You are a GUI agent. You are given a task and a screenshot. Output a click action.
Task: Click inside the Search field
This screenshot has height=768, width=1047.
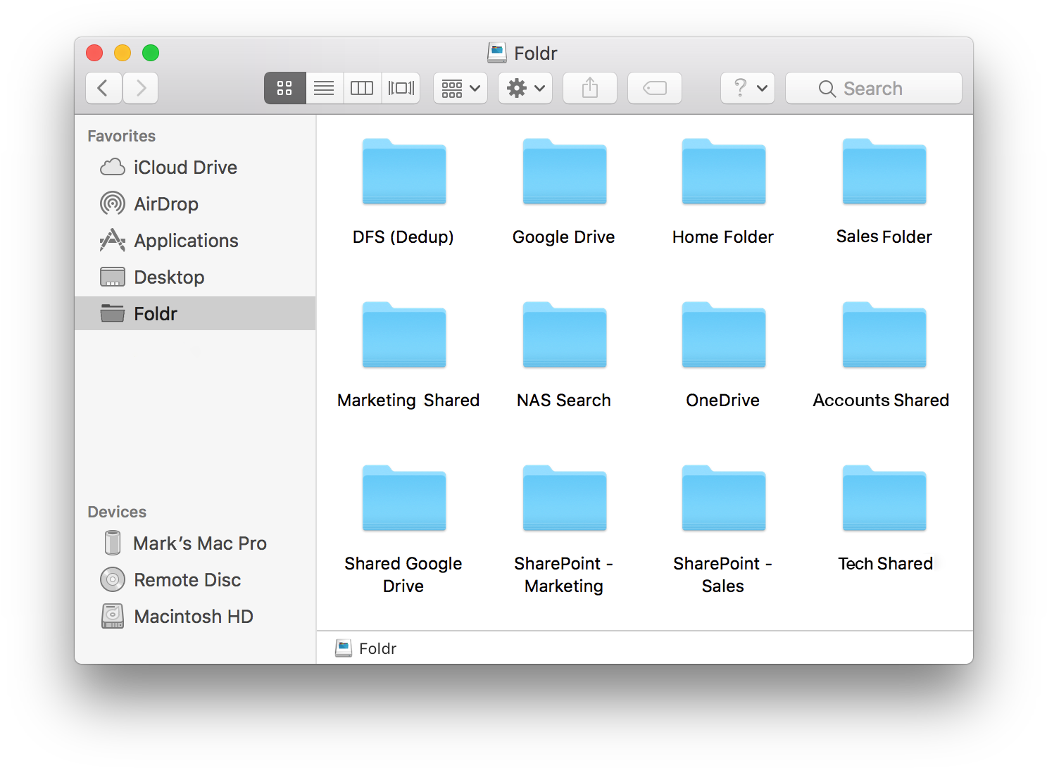(873, 88)
